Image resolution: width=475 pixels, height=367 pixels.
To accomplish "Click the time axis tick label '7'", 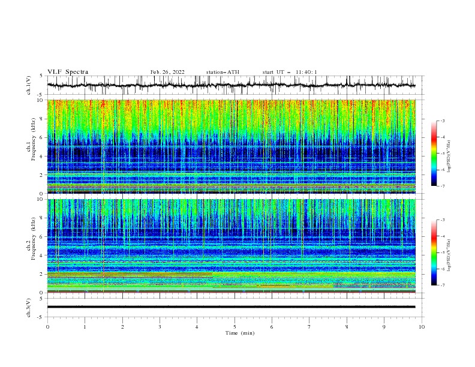I will pos(309,327).
